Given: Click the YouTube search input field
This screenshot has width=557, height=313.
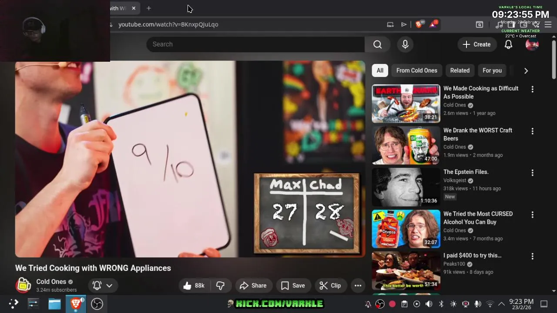Looking at the screenshot, I should (x=255, y=44).
